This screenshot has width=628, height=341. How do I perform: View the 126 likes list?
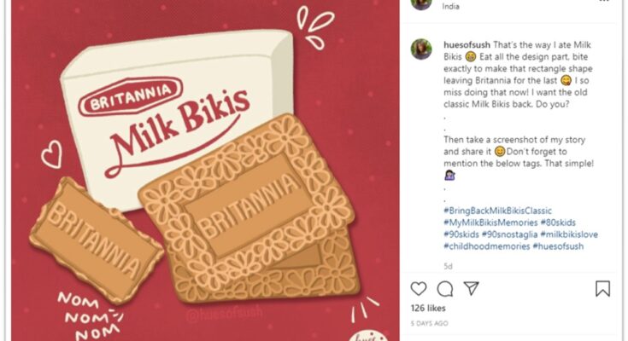point(428,309)
